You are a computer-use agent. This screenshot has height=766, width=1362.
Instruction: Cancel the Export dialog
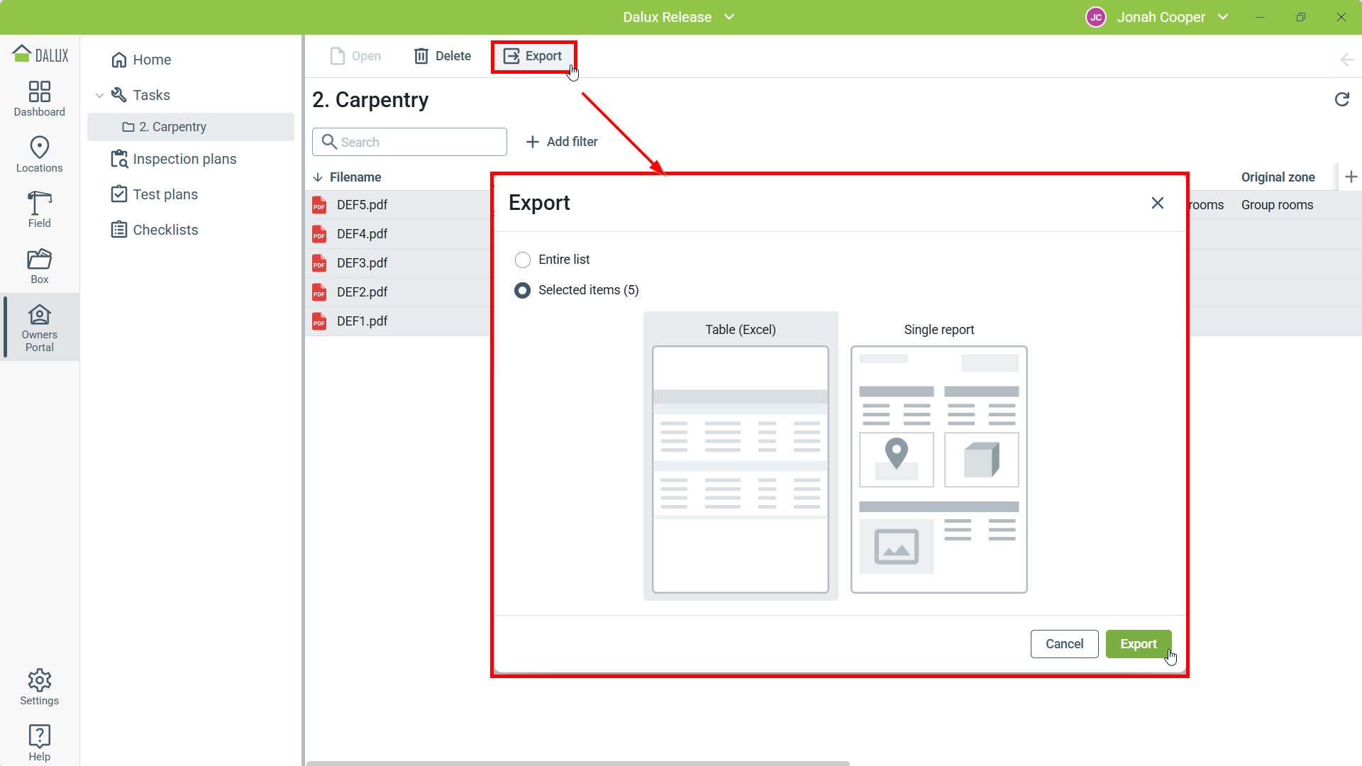point(1064,644)
